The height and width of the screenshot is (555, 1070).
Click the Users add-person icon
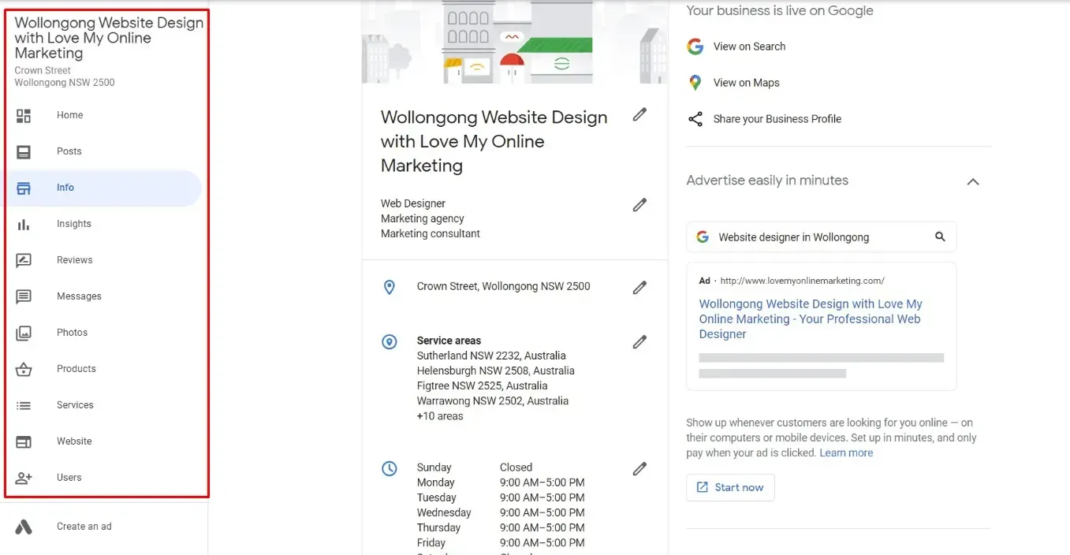(x=24, y=478)
